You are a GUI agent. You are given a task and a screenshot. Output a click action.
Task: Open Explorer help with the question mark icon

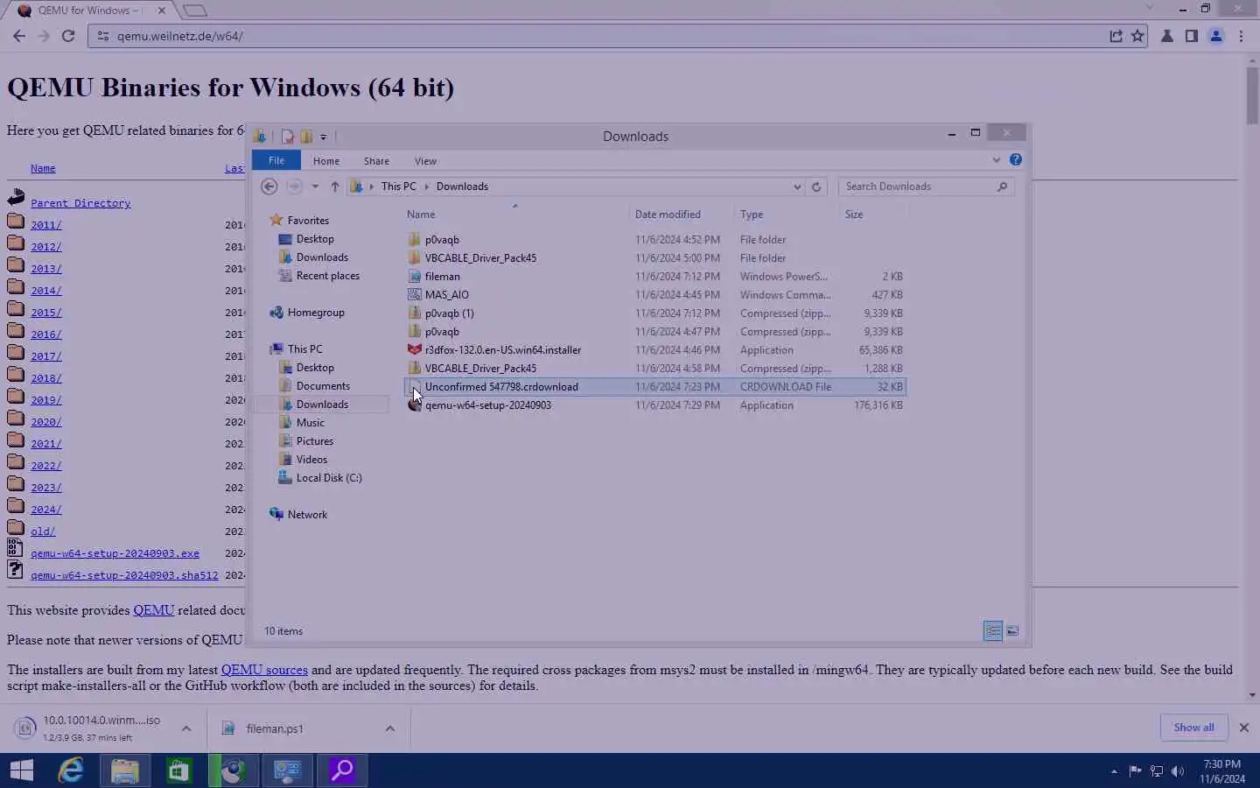[x=1015, y=160]
